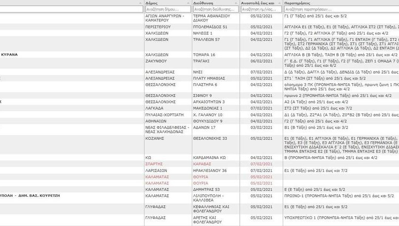
Task: Open the Διεύθυνση column menu icon
Action: point(236,3)
